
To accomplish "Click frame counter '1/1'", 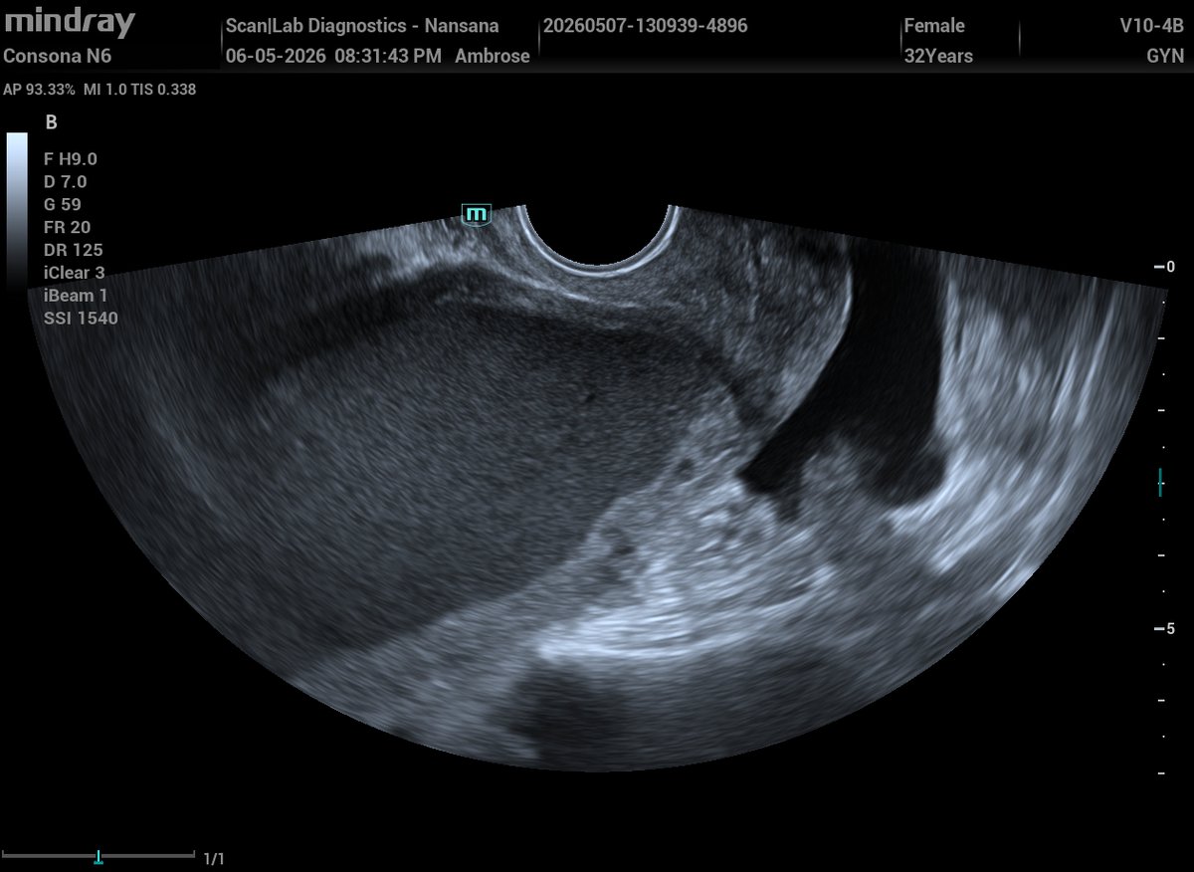I will tap(214, 857).
